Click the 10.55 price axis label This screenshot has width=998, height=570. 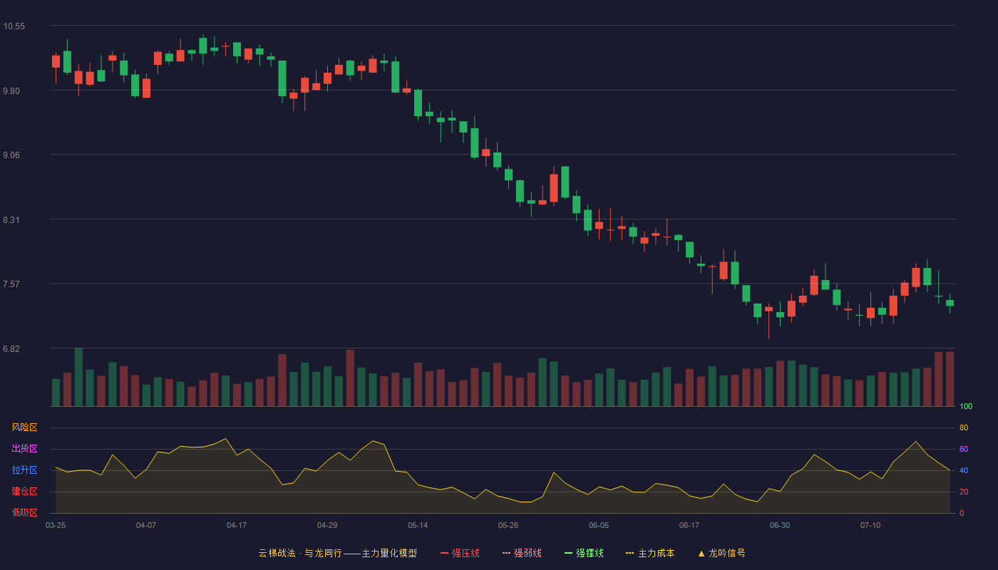[x=14, y=26]
